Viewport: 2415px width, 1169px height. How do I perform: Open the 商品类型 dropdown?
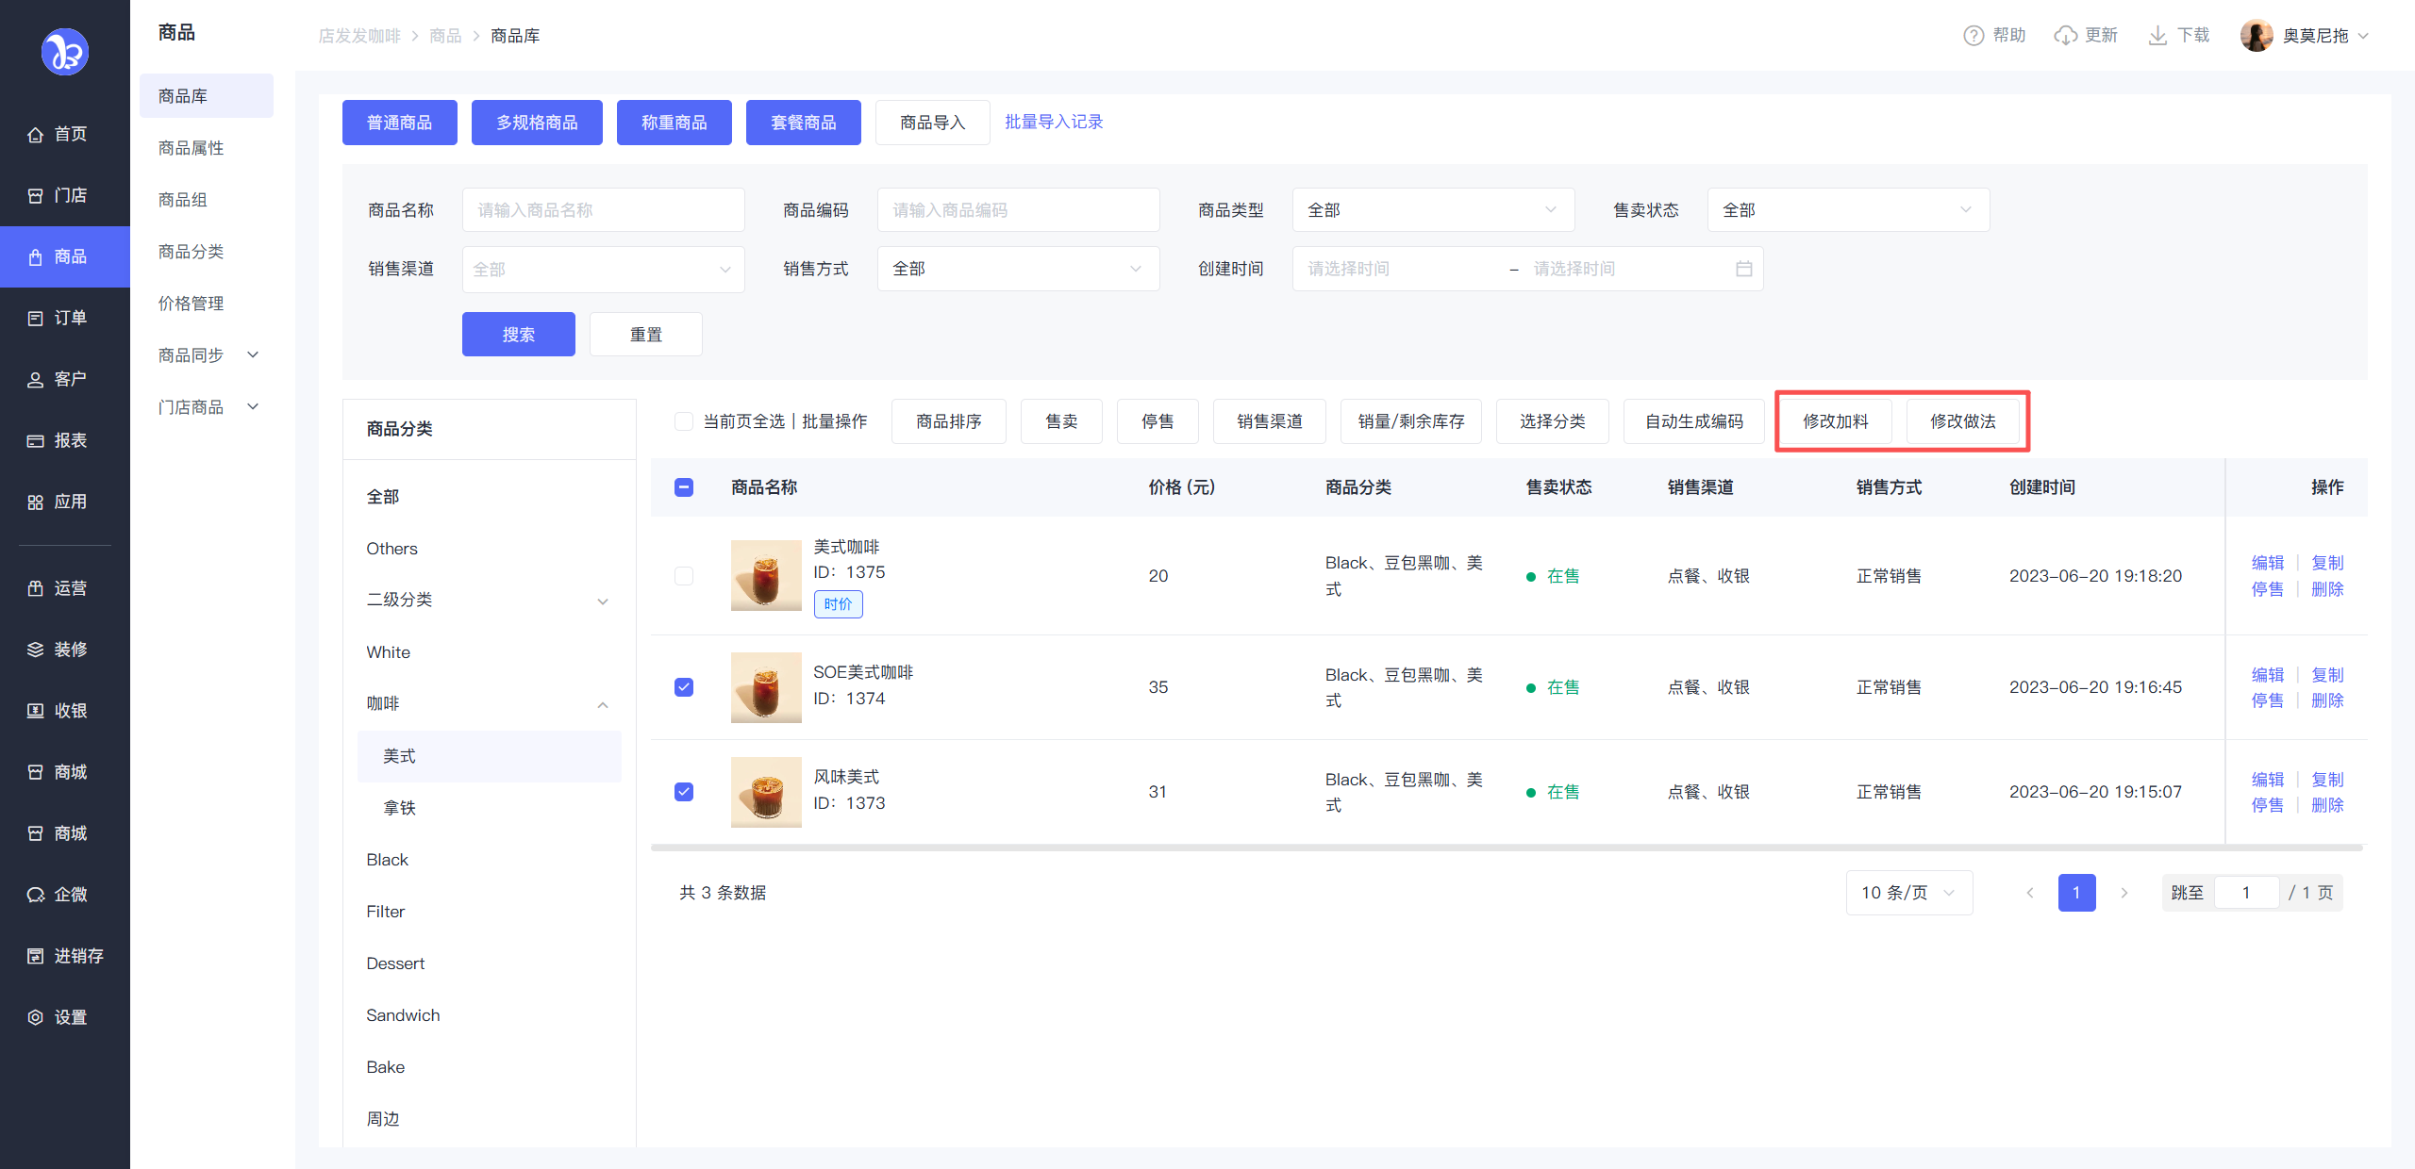[x=1432, y=210]
